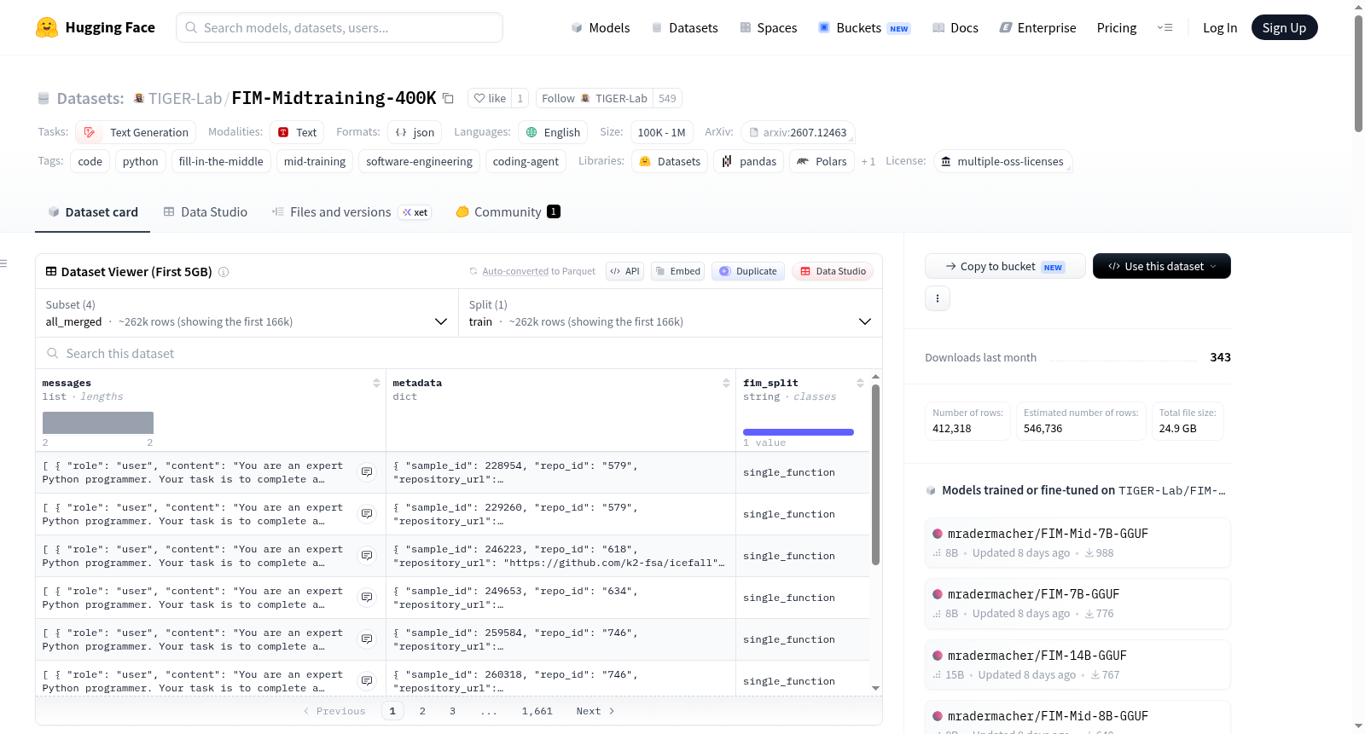Like this dataset
This screenshot has width=1365, height=734.
[490, 98]
